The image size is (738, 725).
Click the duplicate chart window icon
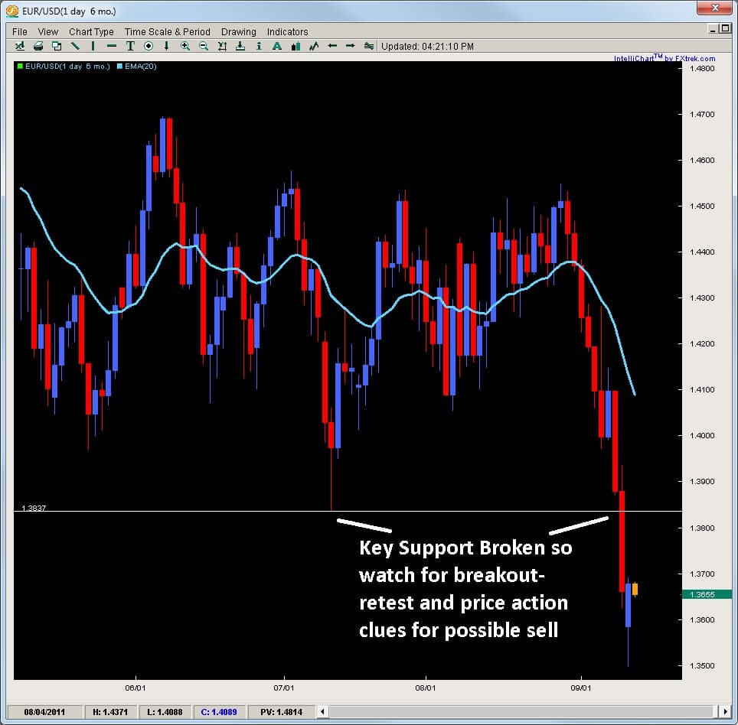(57, 46)
